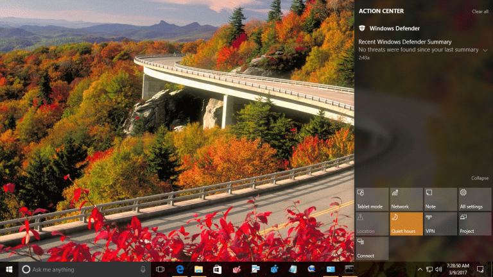Open File Explorer from the taskbar
The width and height of the screenshot is (493, 277).
coord(199,269)
